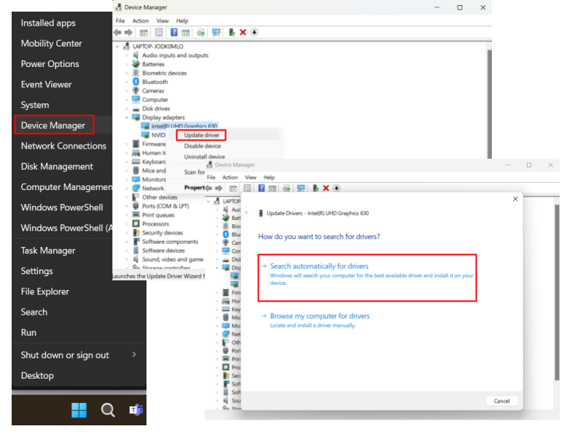Image resolution: width=583 pixels, height=437 pixels.
Task: Open the Action menu in the upper Device Manager
Action: click(x=141, y=21)
